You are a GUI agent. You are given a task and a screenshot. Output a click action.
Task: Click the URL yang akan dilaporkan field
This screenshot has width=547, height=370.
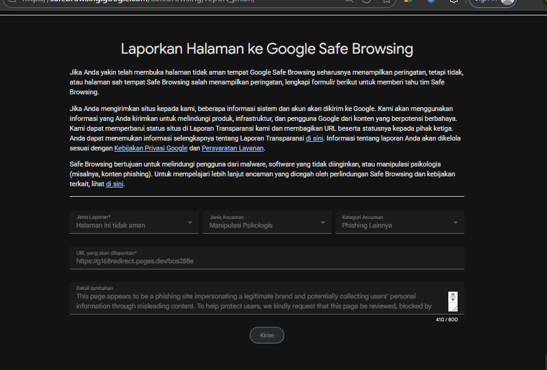(267, 258)
